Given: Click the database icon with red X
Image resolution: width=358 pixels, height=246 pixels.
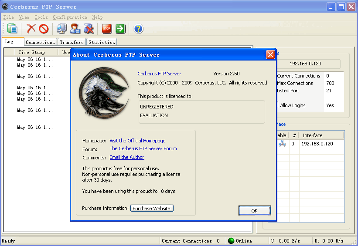Looking at the screenshot, I should click(x=89, y=29).
